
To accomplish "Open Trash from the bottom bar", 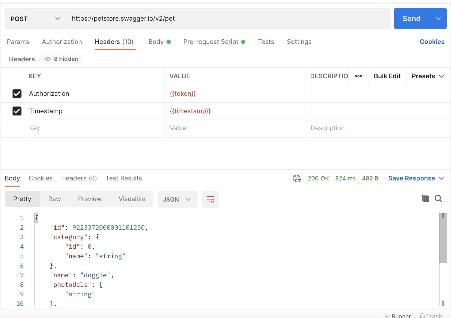I will pyautogui.click(x=431, y=316).
